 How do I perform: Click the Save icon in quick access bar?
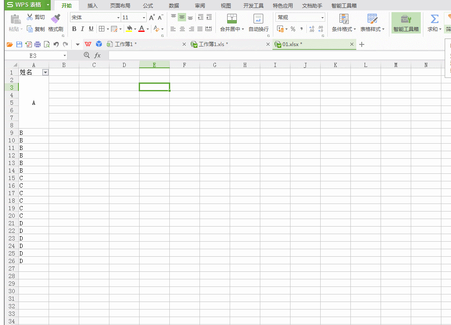[19, 44]
